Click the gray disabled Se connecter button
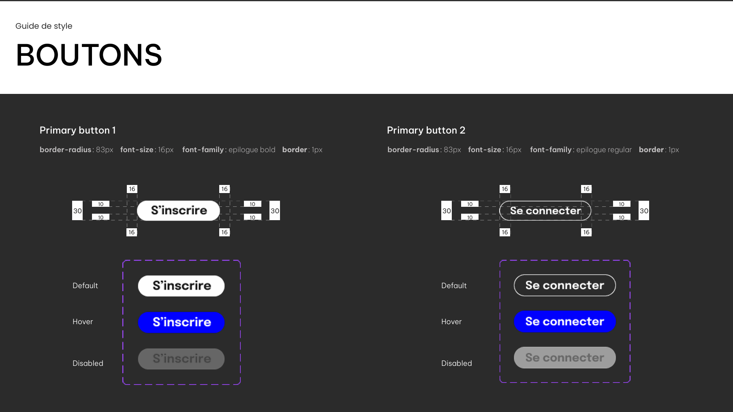Image resolution: width=733 pixels, height=412 pixels. point(564,358)
